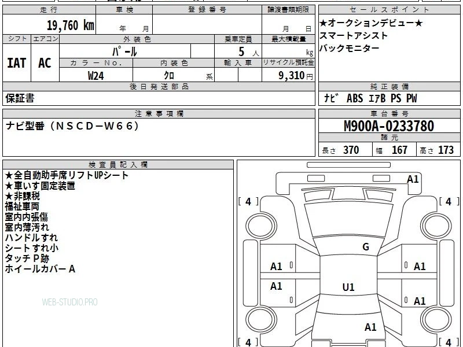Screen dimensions: 463x347
Task: Click interior color クロ
Action: (x=169, y=76)
